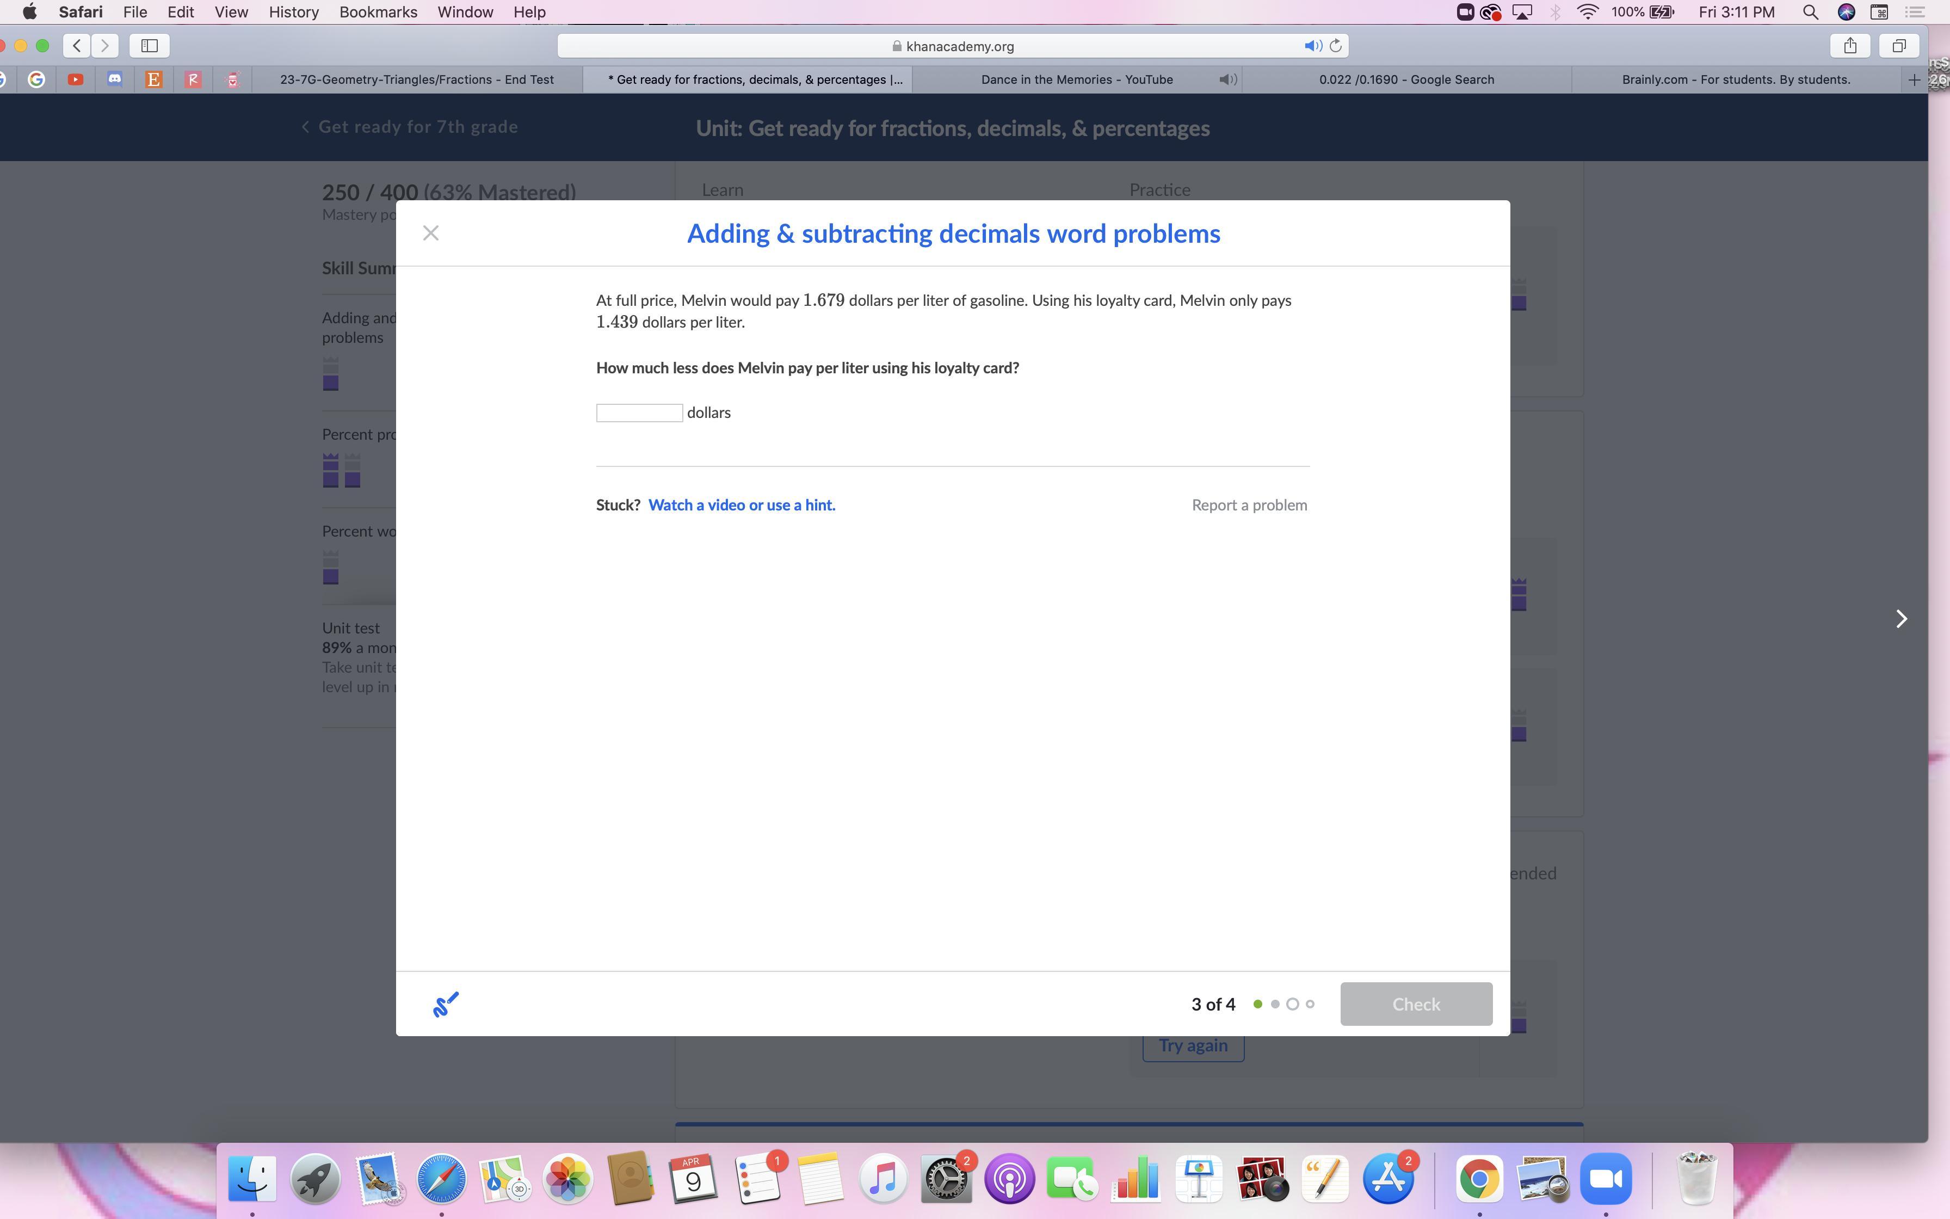Click the dollars answer input field
1950x1219 pixels.
coord(639,414)
